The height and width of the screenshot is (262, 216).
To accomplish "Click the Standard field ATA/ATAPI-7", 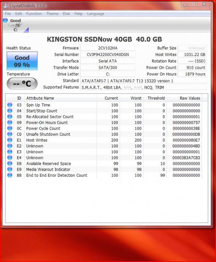I will tap(143, 81).
